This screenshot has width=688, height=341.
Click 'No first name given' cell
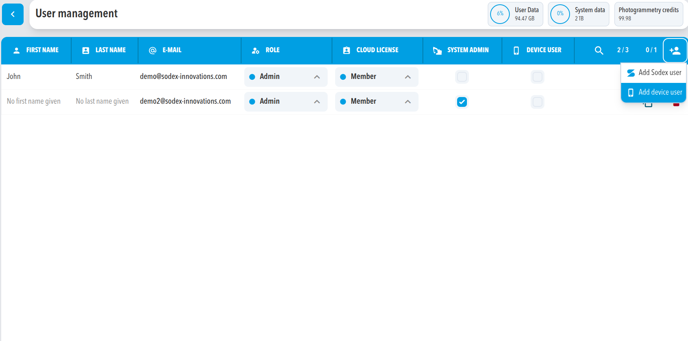[x=34, y=101]
